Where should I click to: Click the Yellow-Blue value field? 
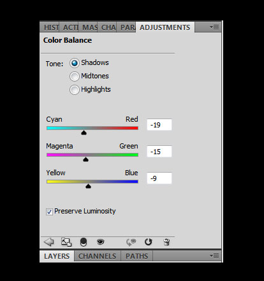tap(159, 178)
